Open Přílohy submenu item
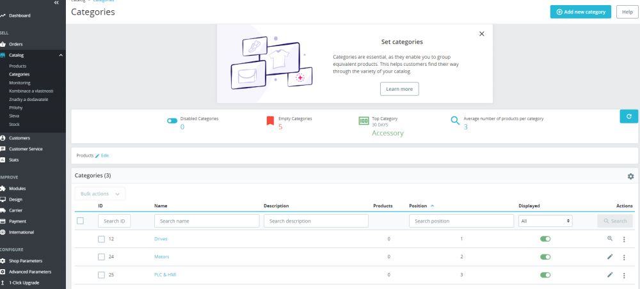 click(x=16, y=107)
